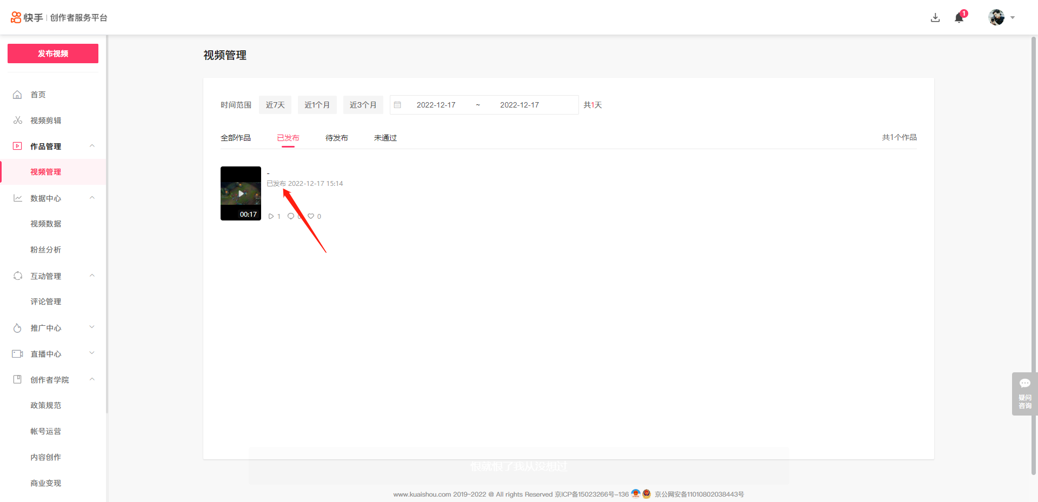Click the calendar icon in date range
1038x502 pixels.
coord(397,105)
